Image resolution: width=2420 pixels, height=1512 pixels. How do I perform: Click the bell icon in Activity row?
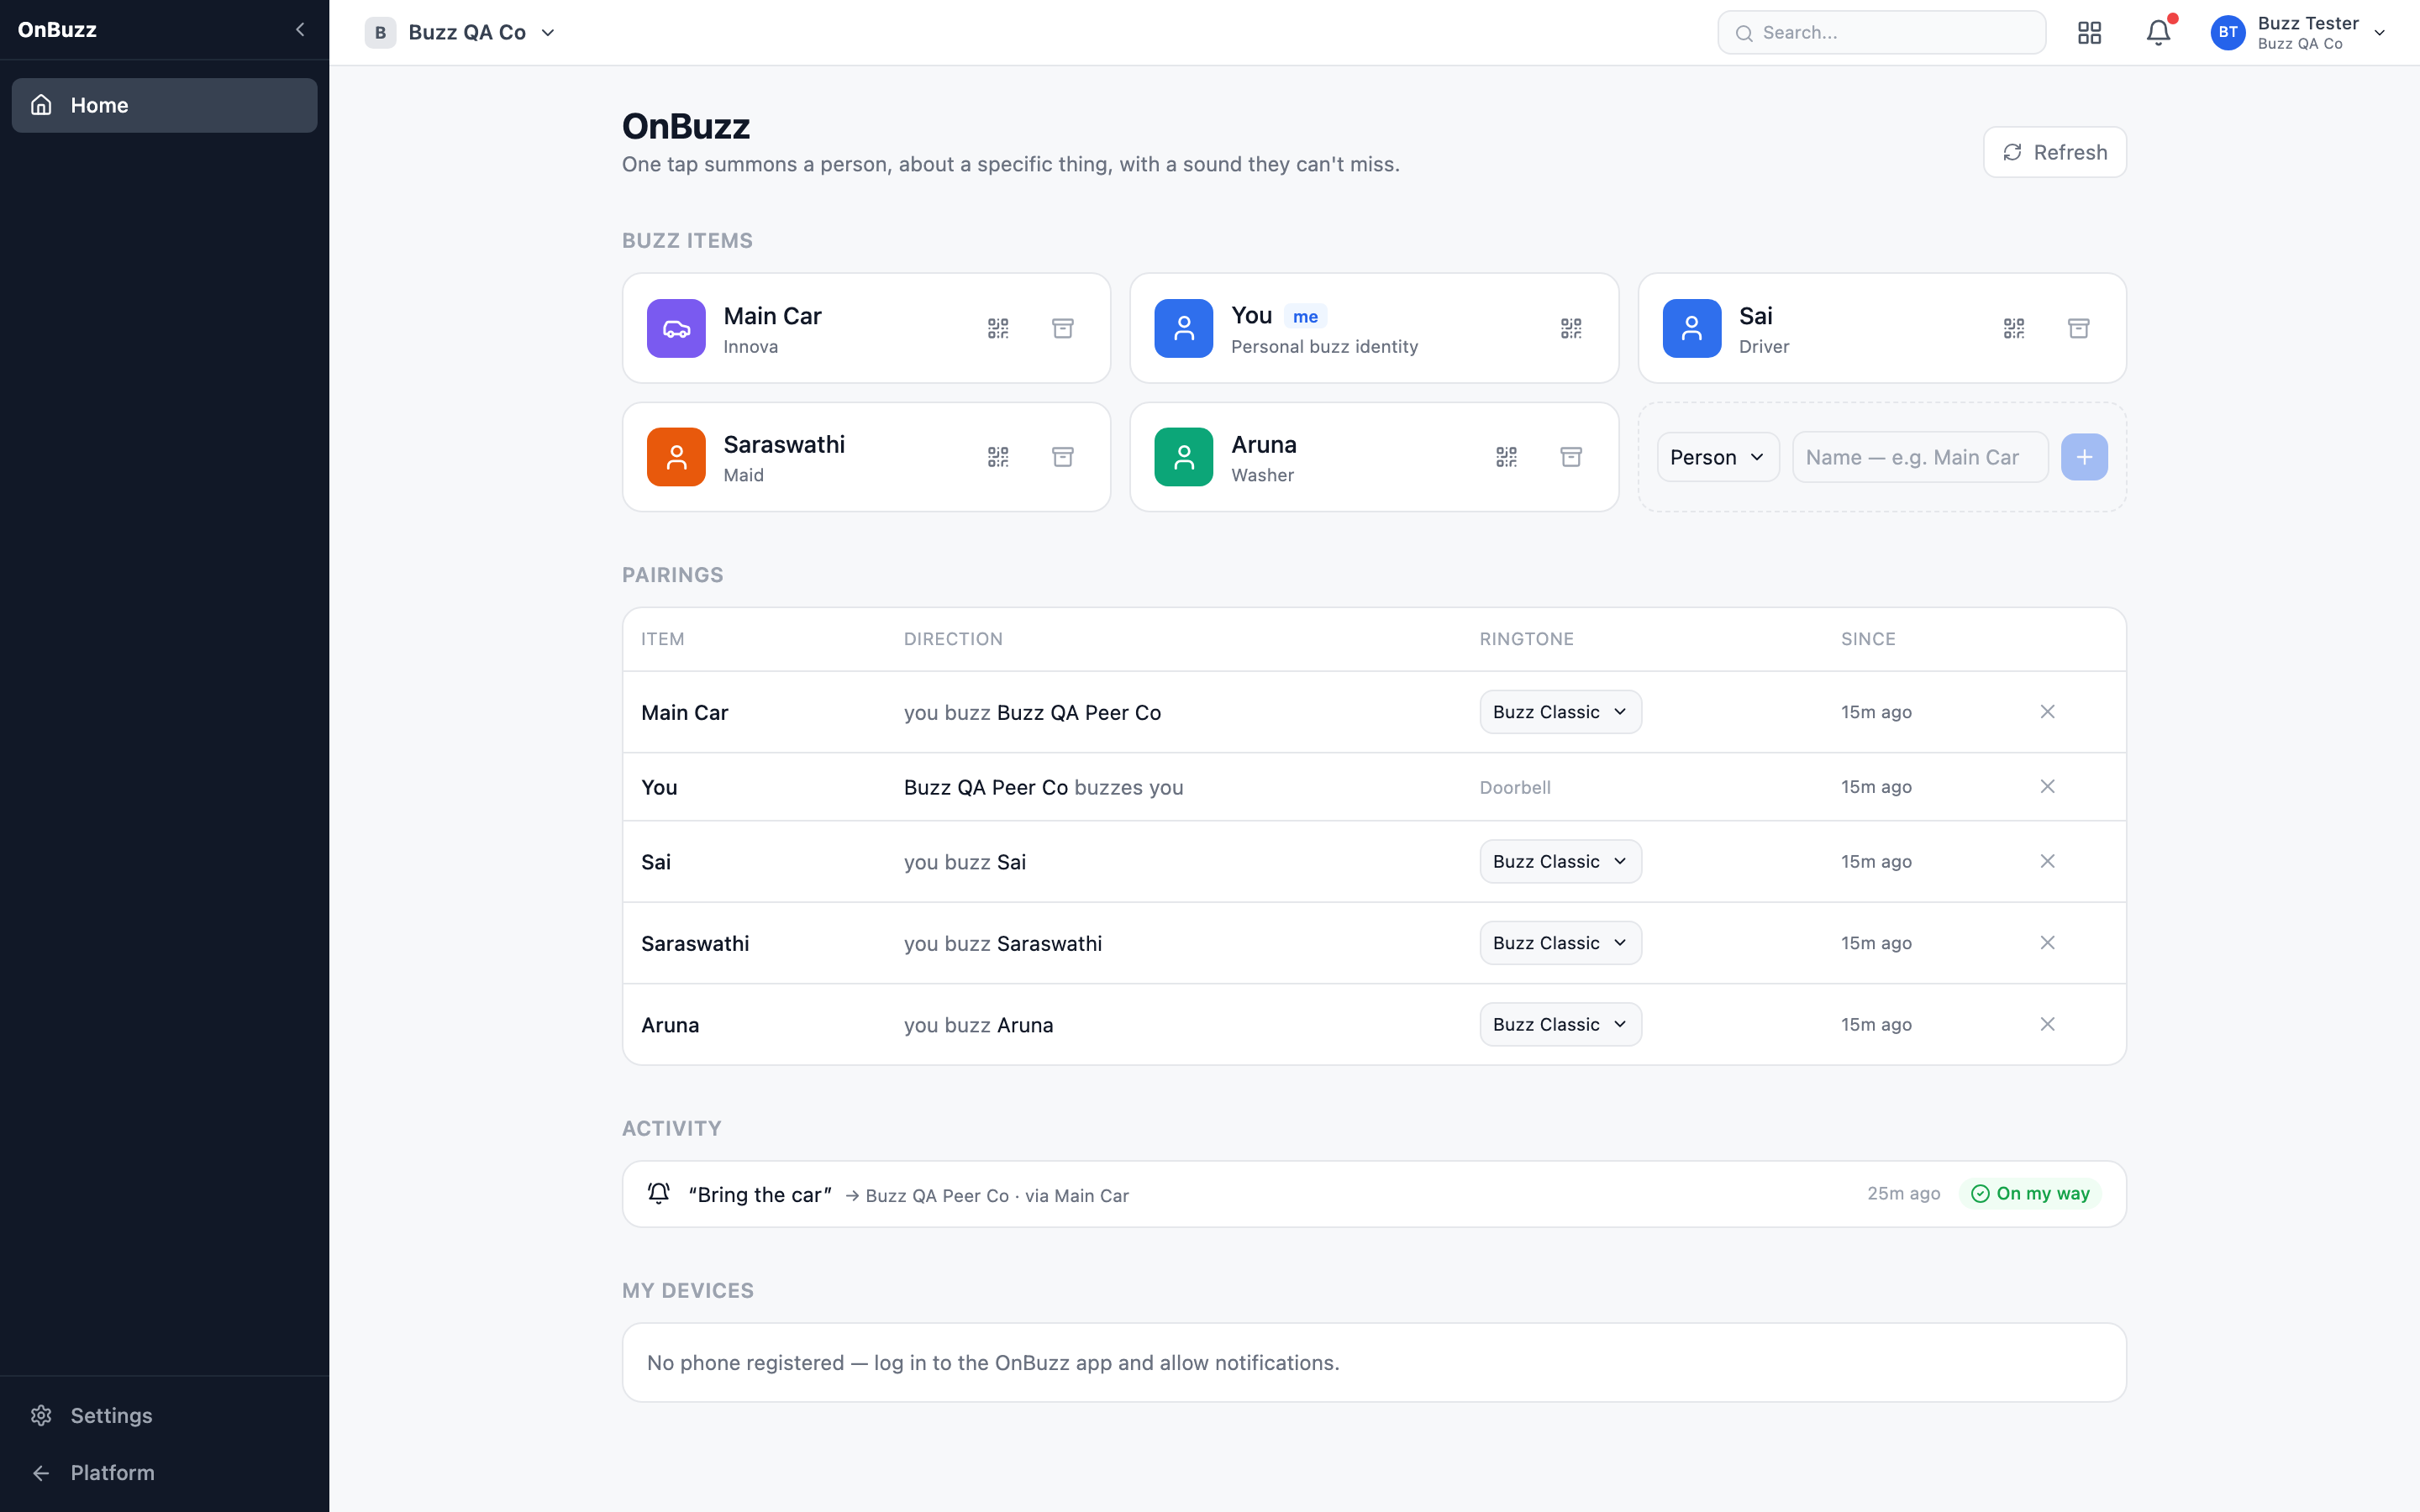point(658,1193)
